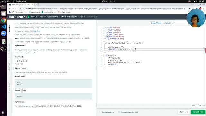The width and height of the screenshot is (206, 116).
Task: Open Kelompok Bes... bookmark
Action: click(49, 12)
